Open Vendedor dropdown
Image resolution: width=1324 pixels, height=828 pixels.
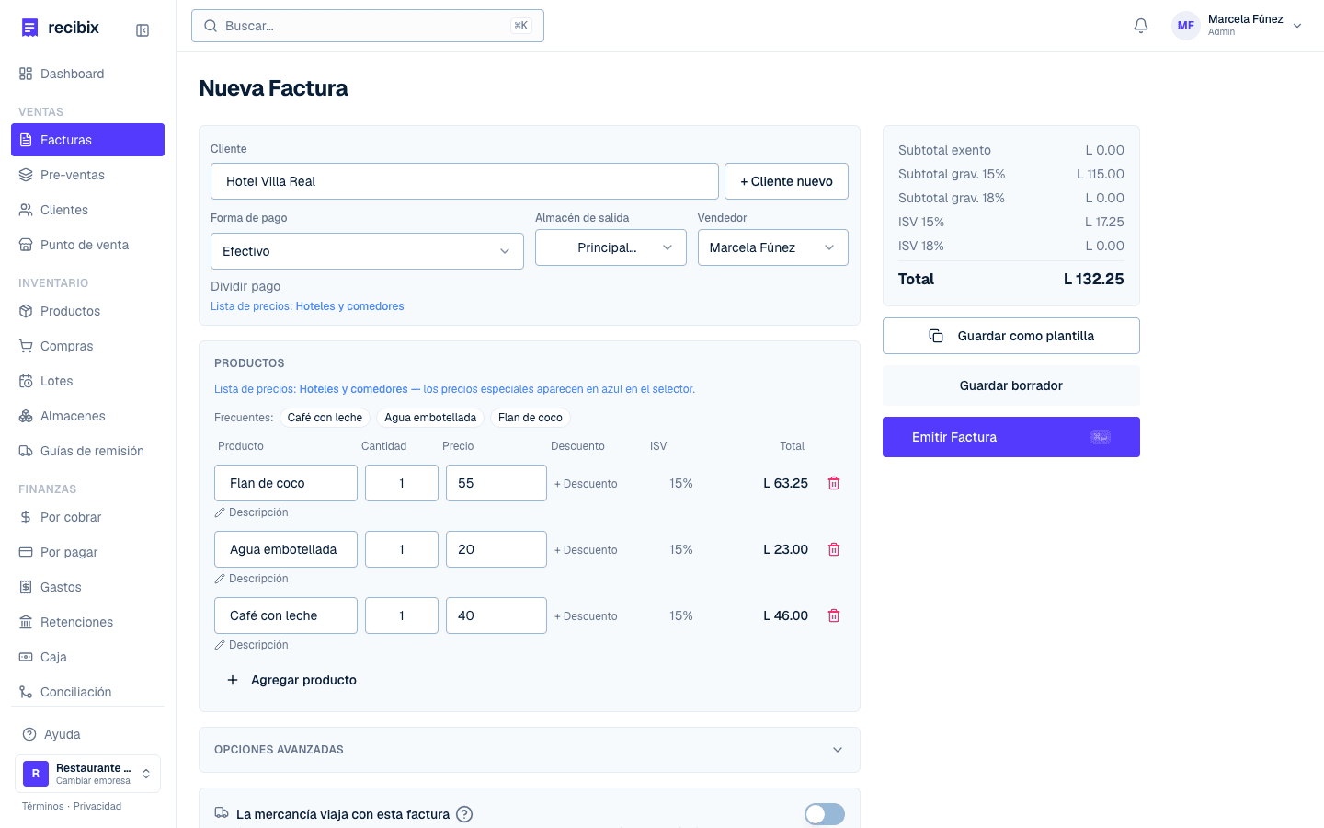pyautogui.click(x=773, y=247)
